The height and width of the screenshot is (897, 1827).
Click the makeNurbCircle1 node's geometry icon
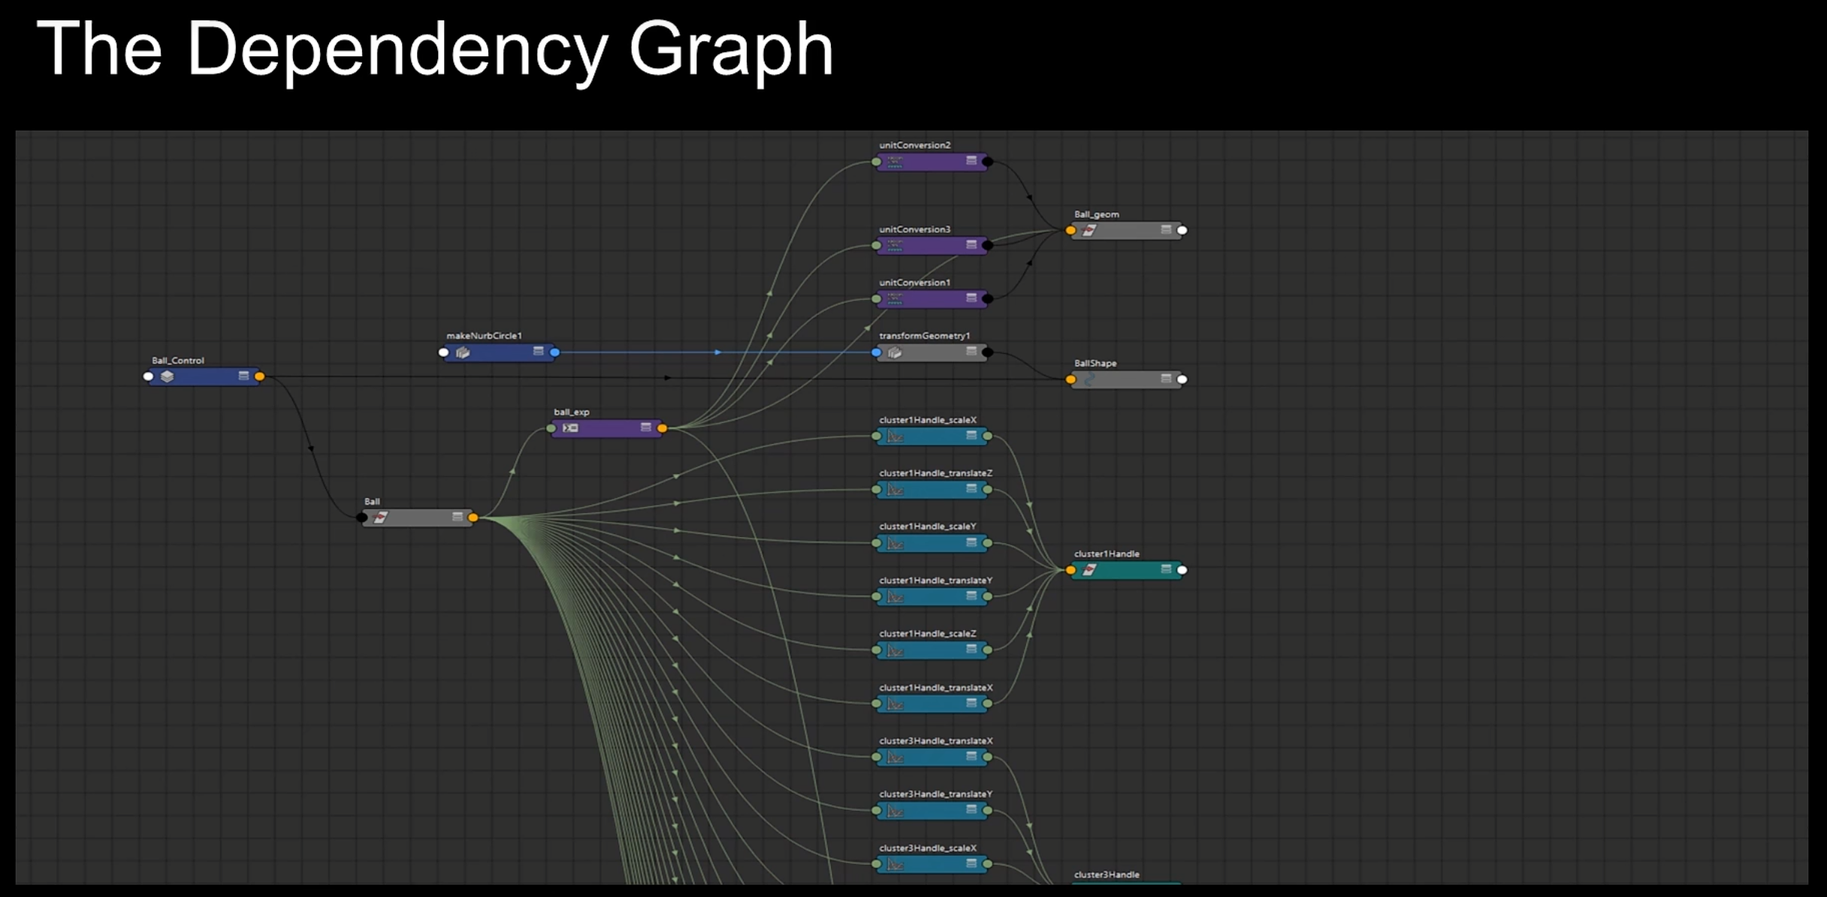point(463,352)
